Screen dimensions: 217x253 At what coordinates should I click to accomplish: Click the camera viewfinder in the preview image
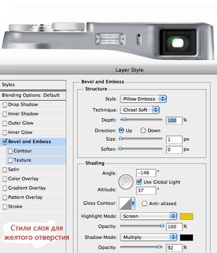178,43
